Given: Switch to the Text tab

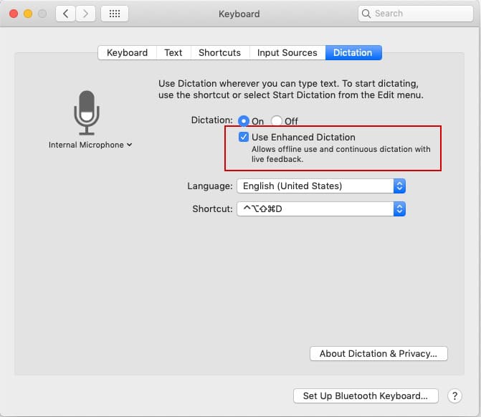Looking at the screenshot, I should (x=173, y=53).
